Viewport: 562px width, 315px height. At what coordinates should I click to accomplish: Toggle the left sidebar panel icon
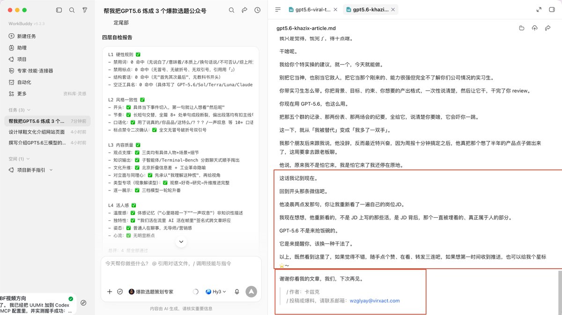click(x=59, y=10)
